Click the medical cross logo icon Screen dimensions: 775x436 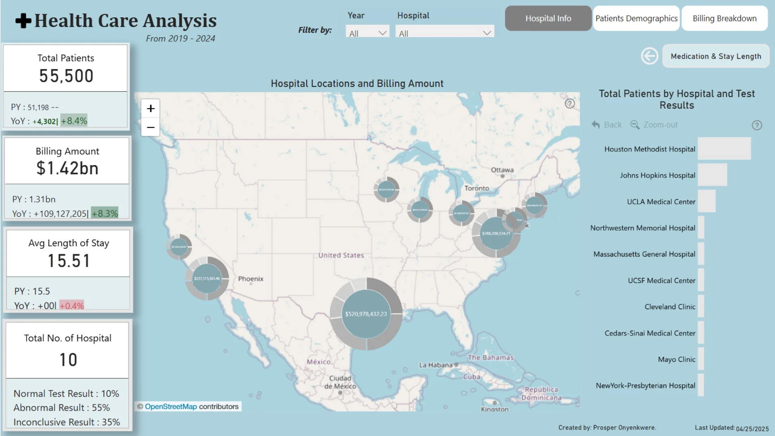click(x=23, y=21)
